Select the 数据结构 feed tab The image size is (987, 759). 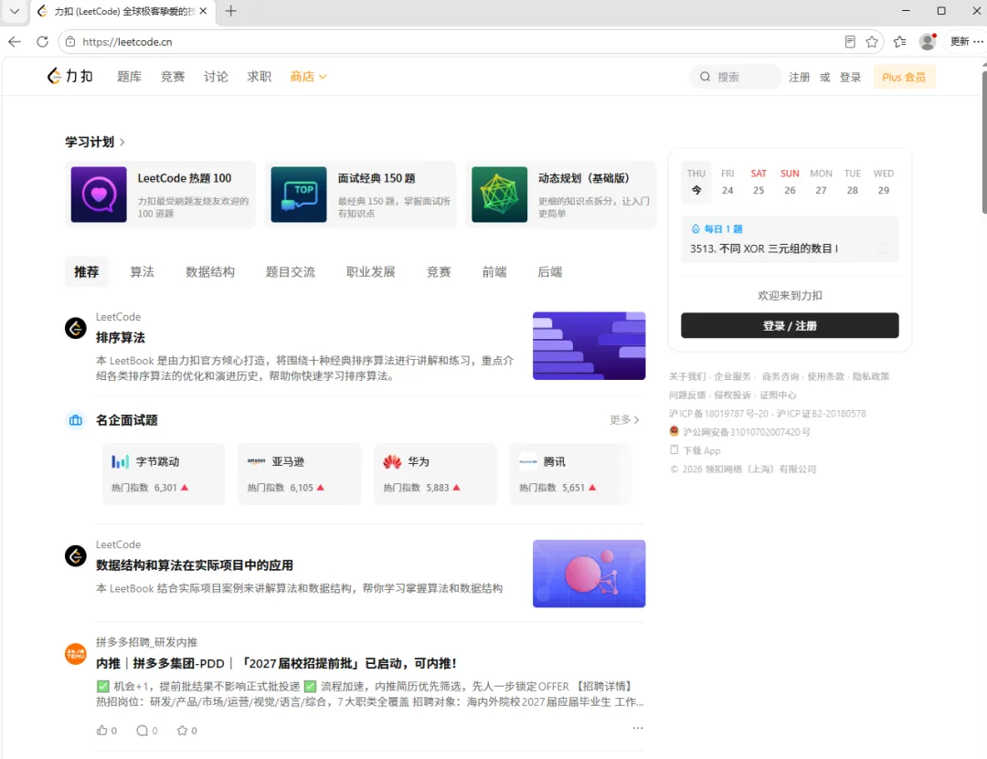click(209, 272)
